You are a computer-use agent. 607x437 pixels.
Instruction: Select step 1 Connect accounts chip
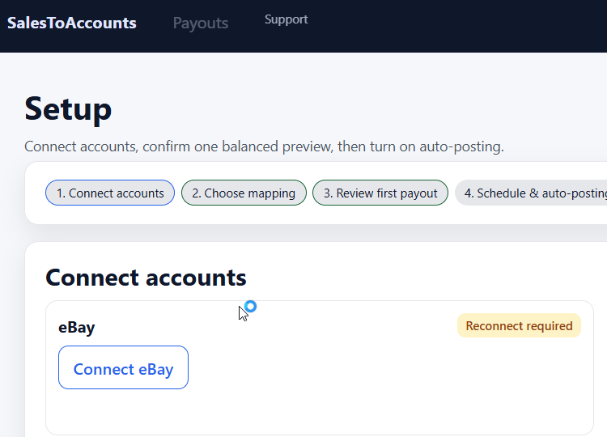click(110, 193)
